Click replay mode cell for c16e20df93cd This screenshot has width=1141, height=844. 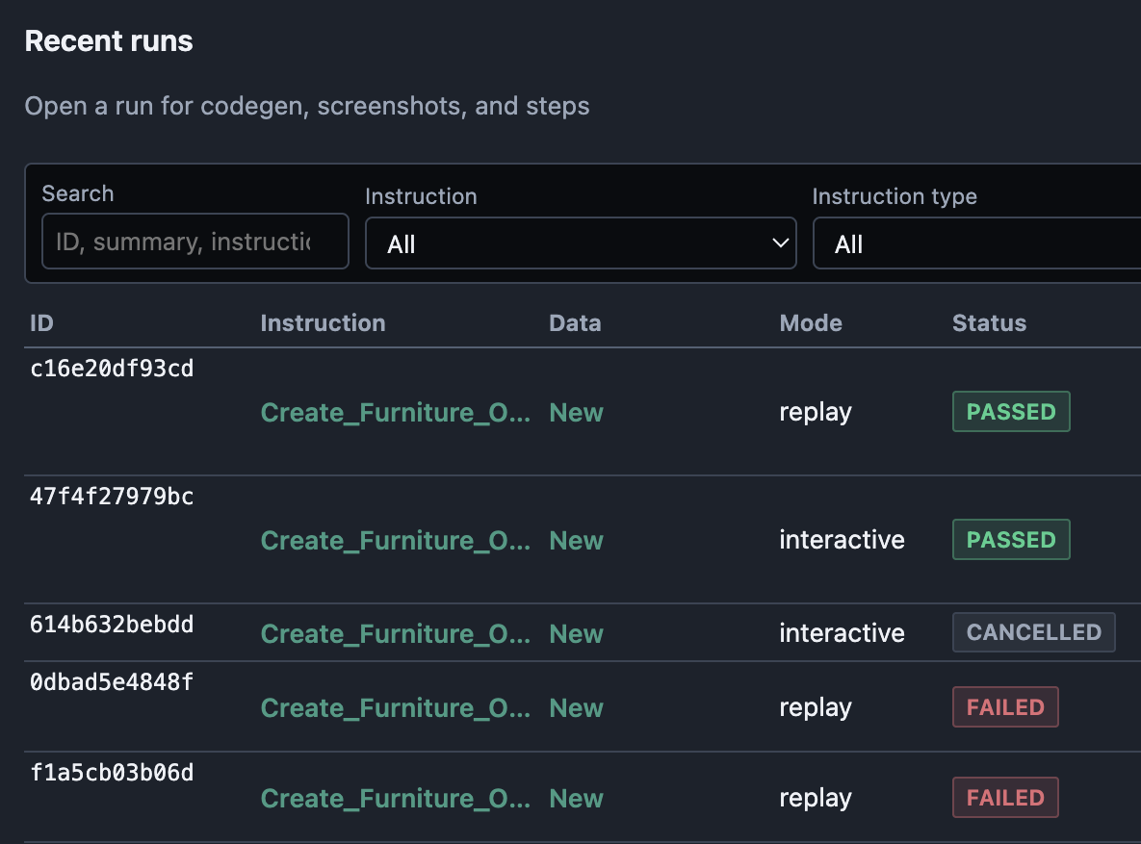[815, 413]
